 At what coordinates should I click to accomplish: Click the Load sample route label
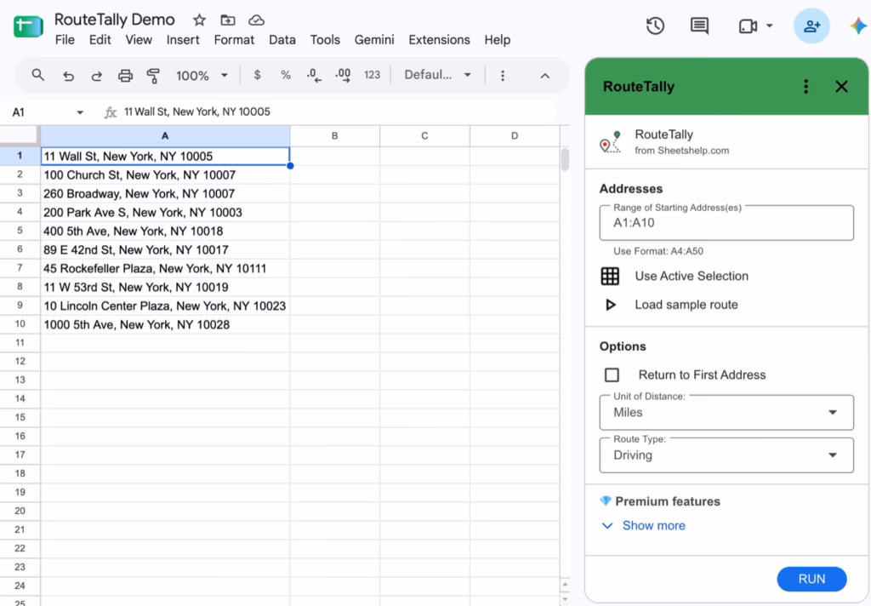tap(686, 305)
